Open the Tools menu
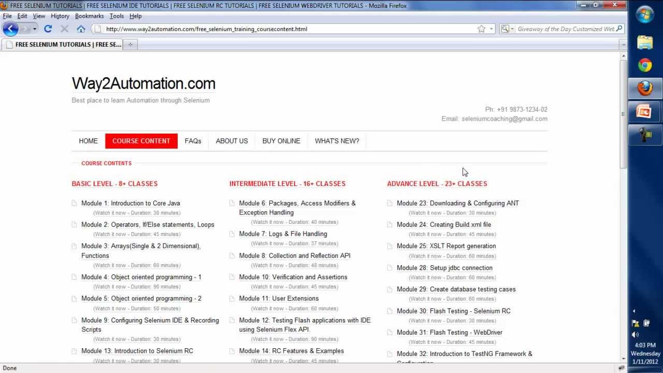This screenshot has width=663, height=373. (117, 16)
